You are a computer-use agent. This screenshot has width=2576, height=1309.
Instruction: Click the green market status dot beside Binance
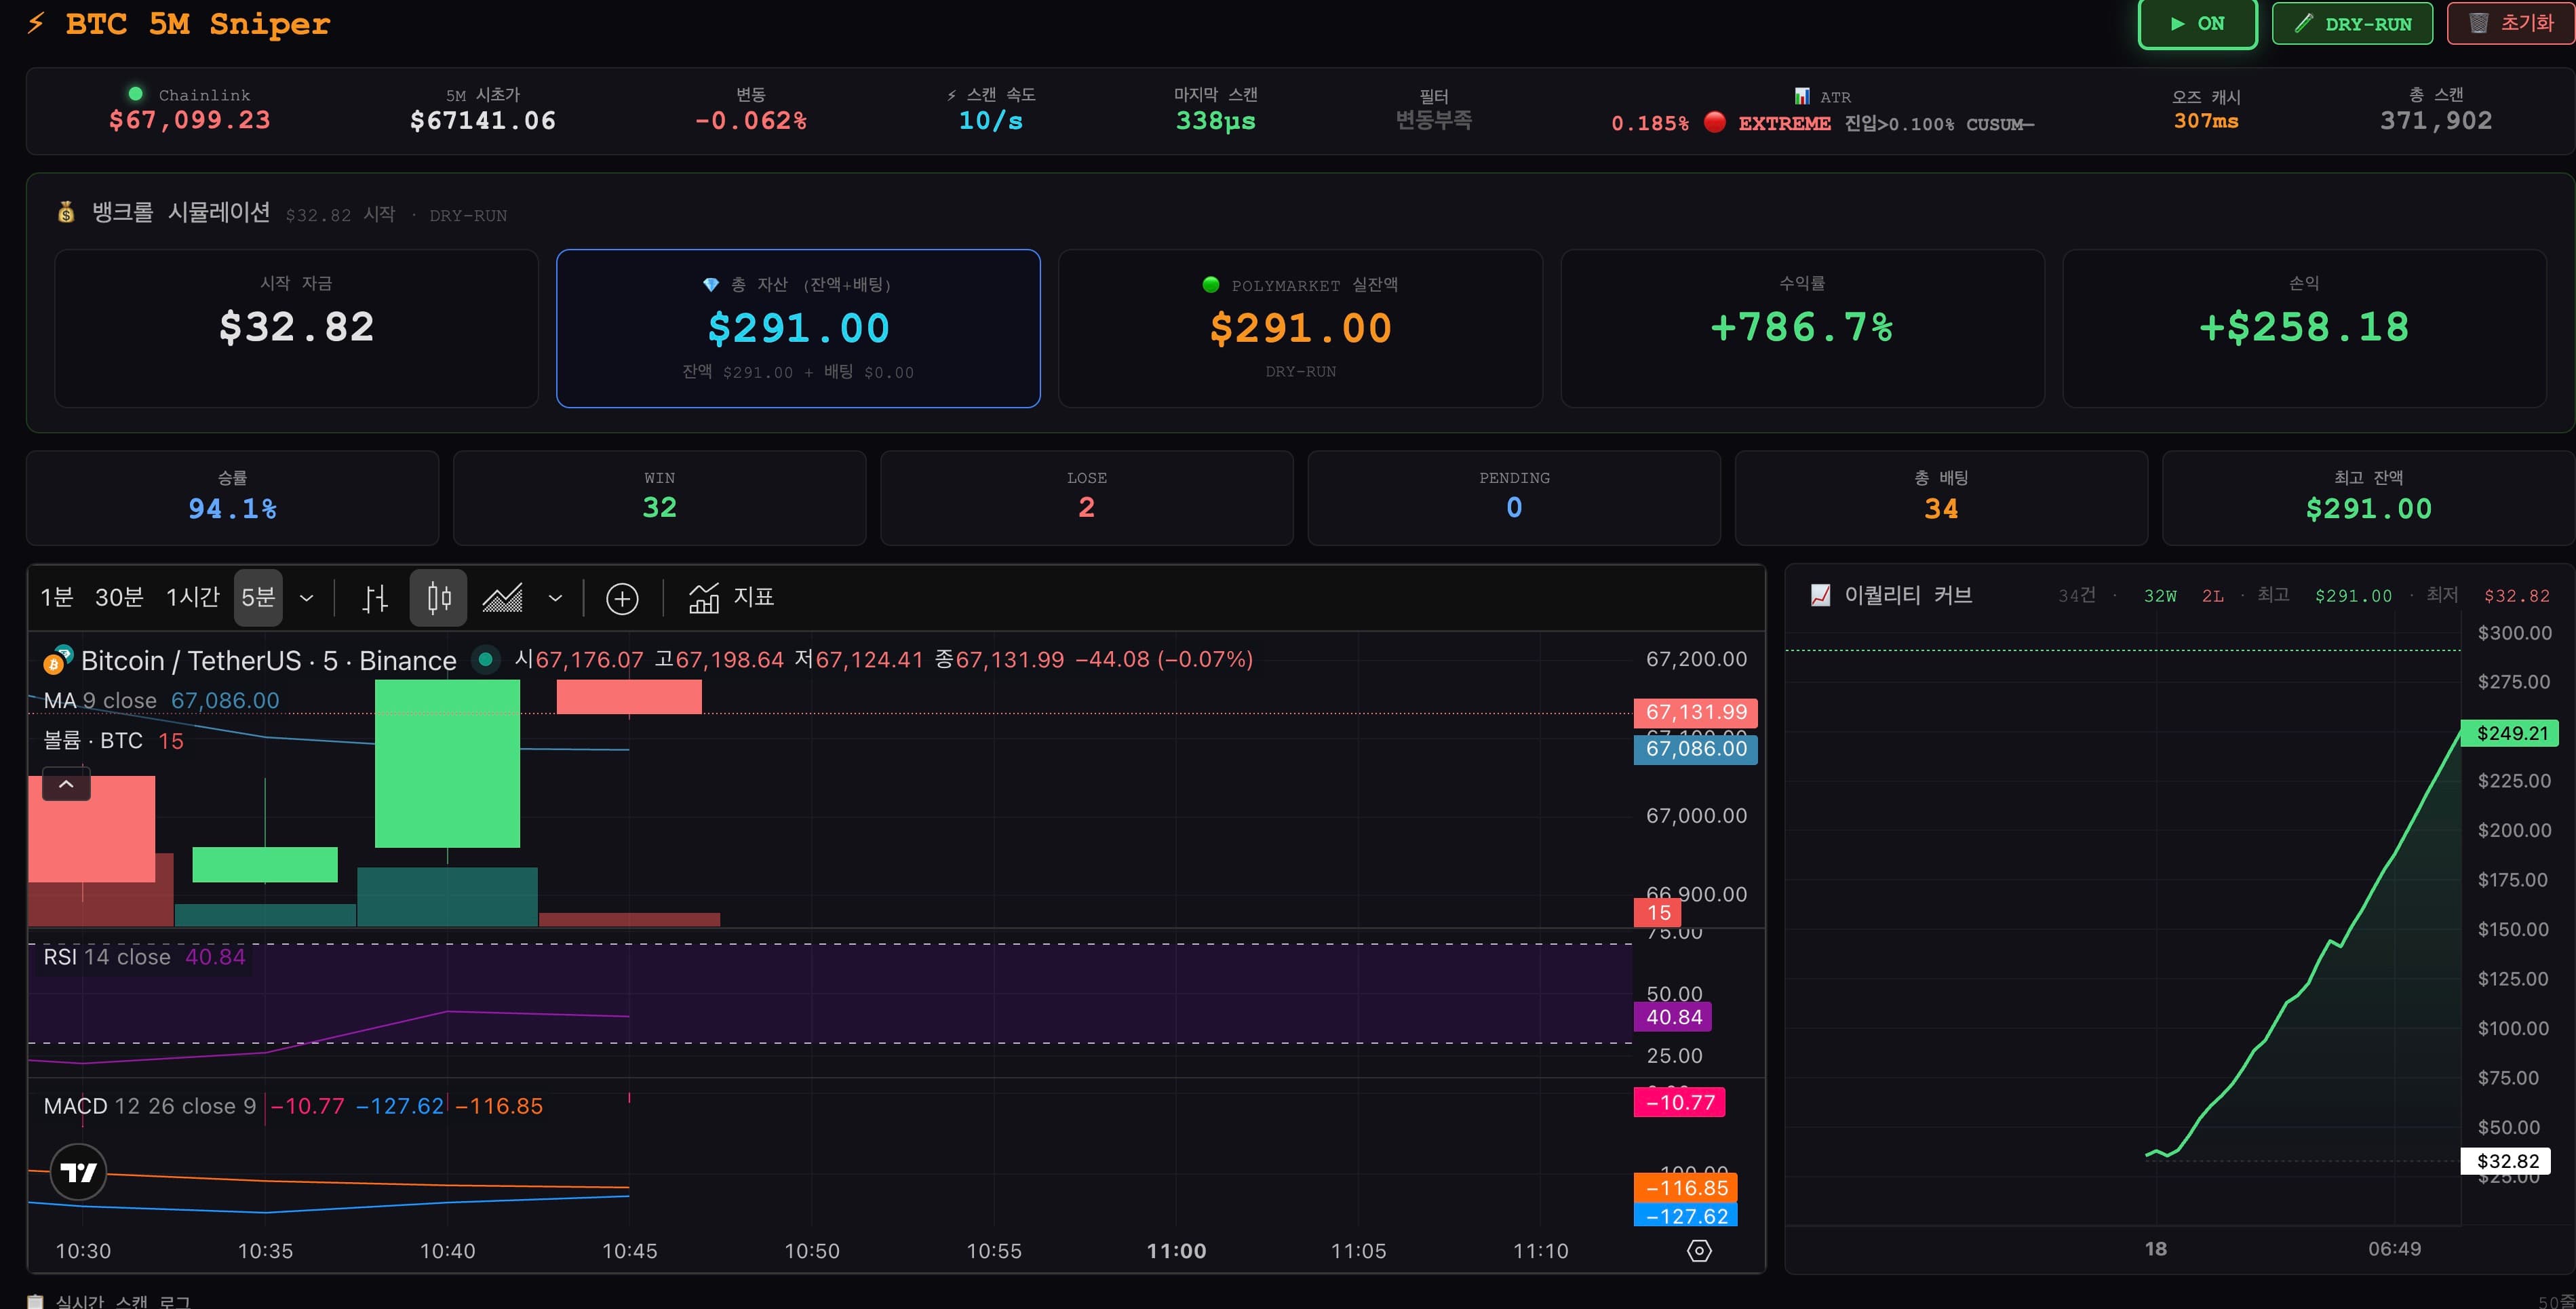pos(485,660)
